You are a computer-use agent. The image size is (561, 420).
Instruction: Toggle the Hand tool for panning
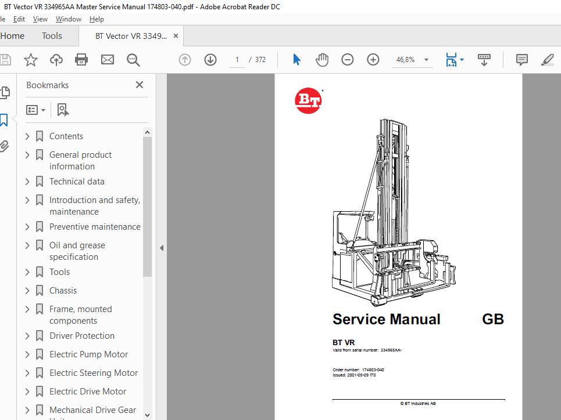(321, 59)
